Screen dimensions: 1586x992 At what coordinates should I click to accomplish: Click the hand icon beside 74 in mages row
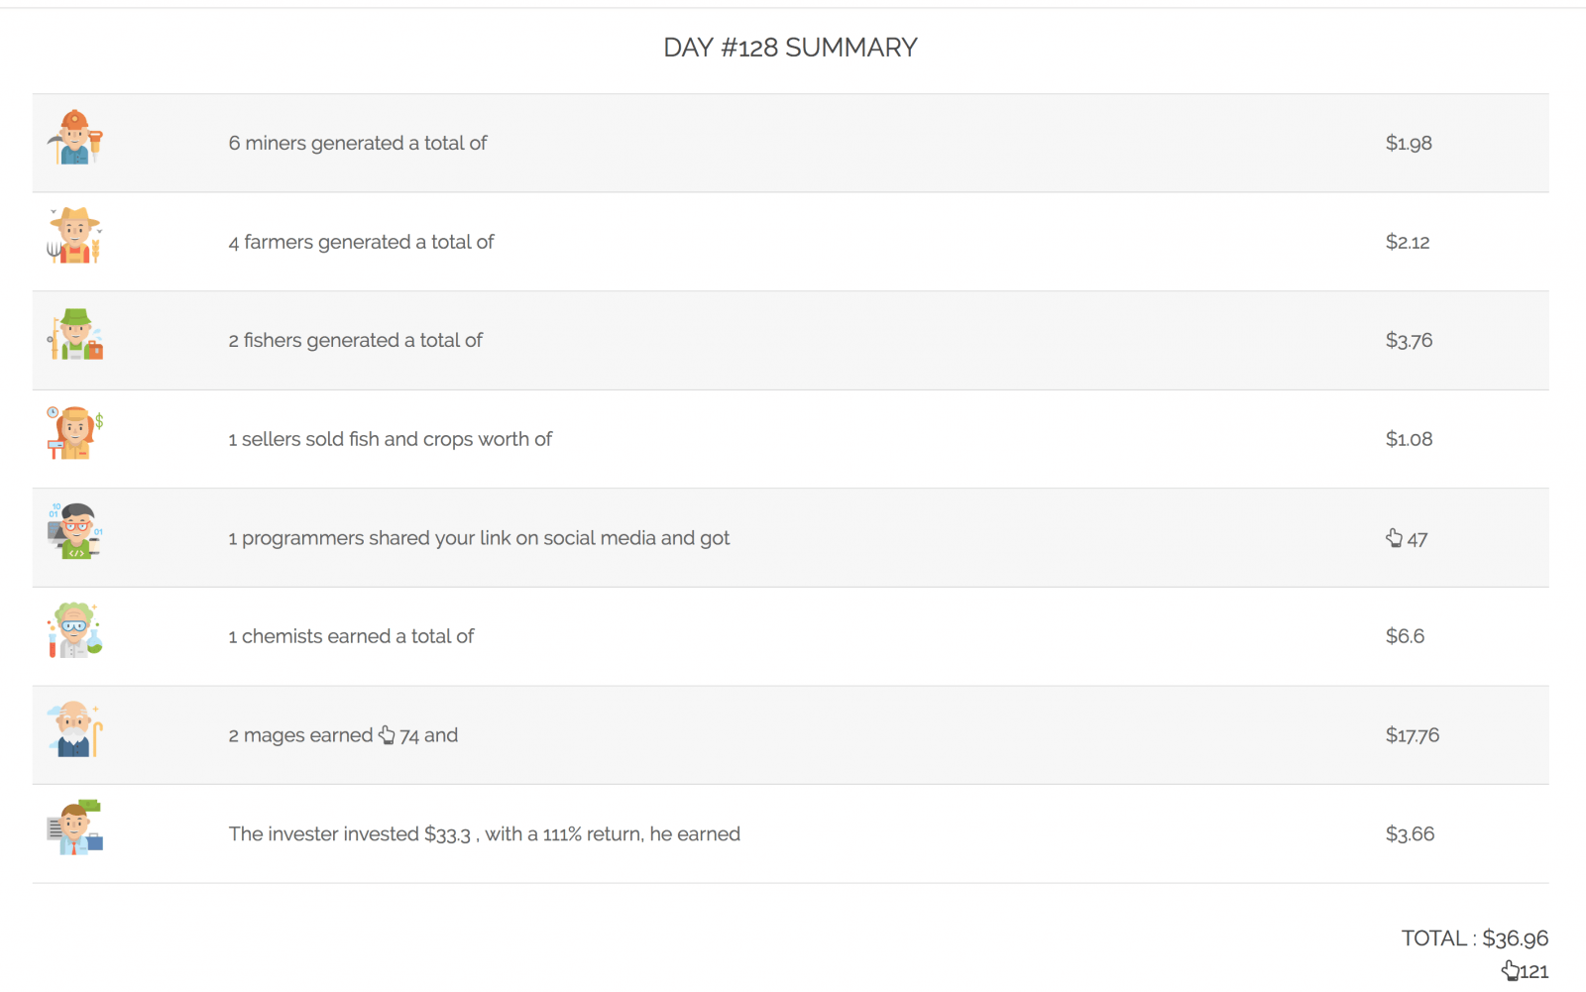click(387, 735)
